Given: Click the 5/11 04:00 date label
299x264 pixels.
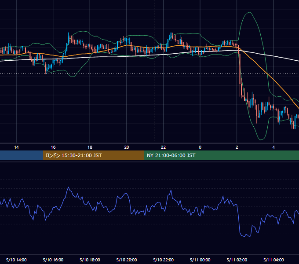Looking at the screenshot, I should pyautogui.click(x=273, y=260).
